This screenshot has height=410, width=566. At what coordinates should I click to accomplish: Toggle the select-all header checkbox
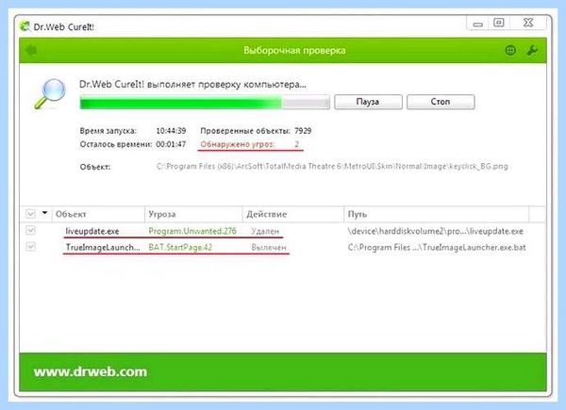pyautogui.click(x=31, y=214)
